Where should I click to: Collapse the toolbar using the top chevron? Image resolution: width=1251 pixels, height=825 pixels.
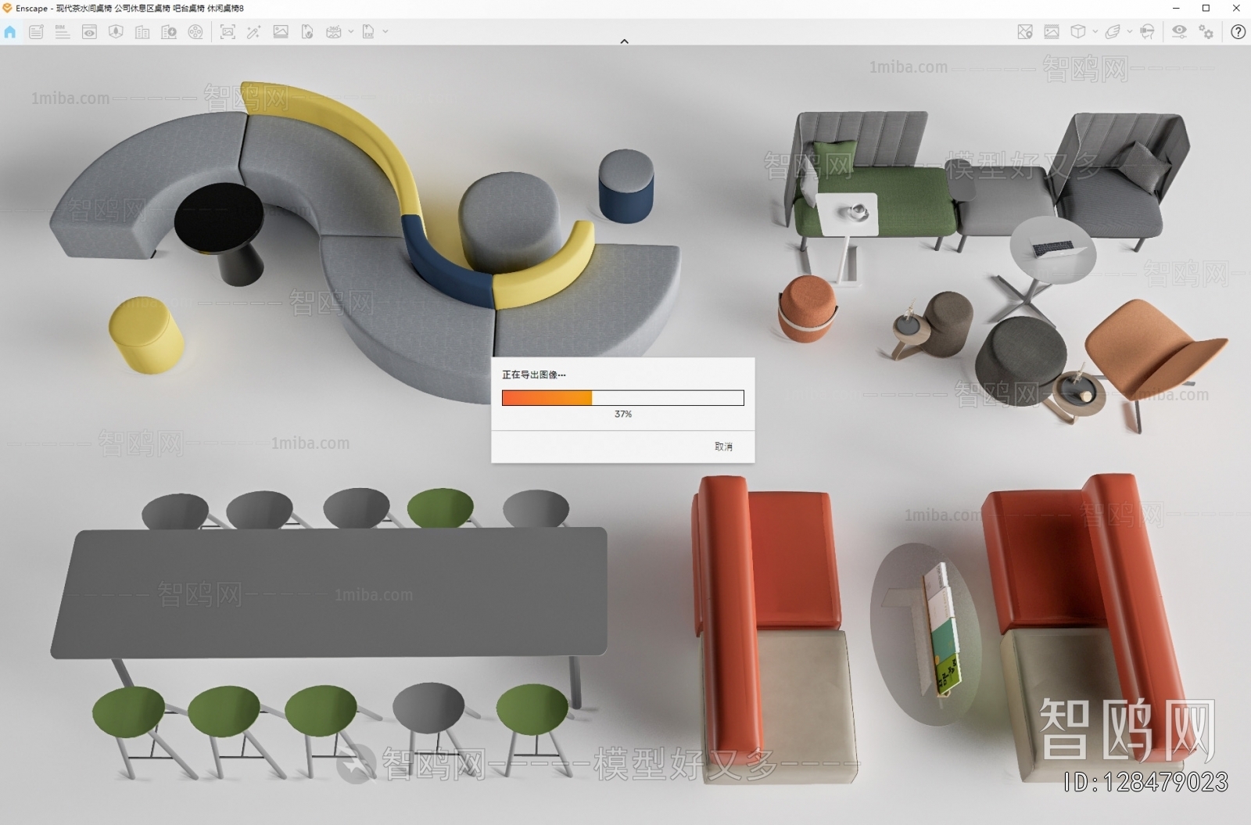(624, 41)
